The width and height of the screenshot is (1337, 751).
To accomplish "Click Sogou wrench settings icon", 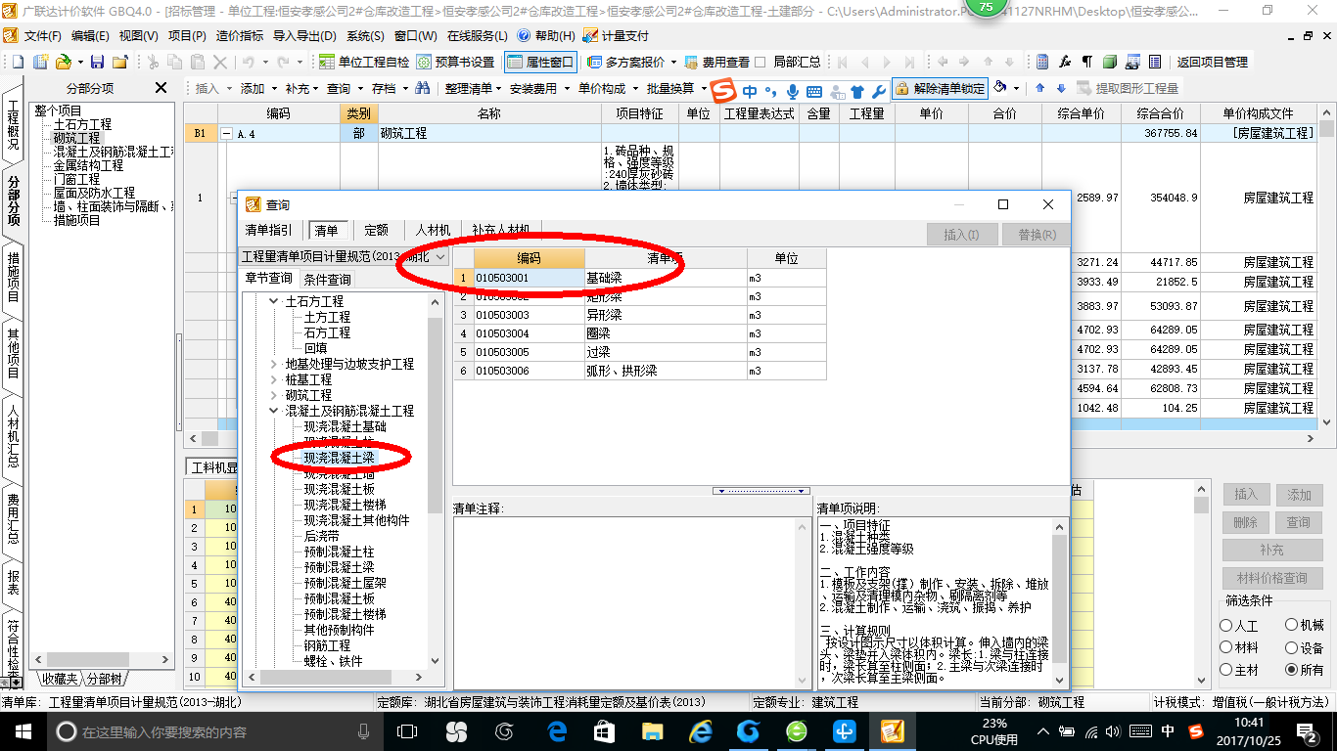I will 878,92.
